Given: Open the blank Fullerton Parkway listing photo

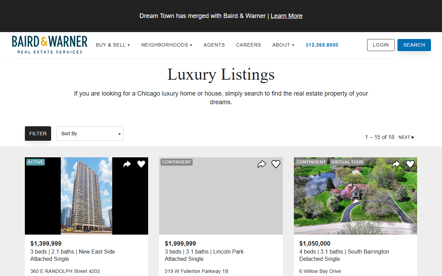Looking at the screenshot, I should tap(221, 196).
